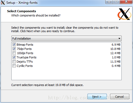Click empty area in components list
This screenshot has height=103, width=133.
[x=66, y=74]
